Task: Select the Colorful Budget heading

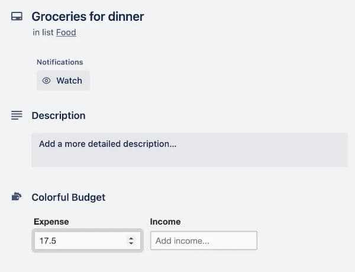Action: (69, 197)
